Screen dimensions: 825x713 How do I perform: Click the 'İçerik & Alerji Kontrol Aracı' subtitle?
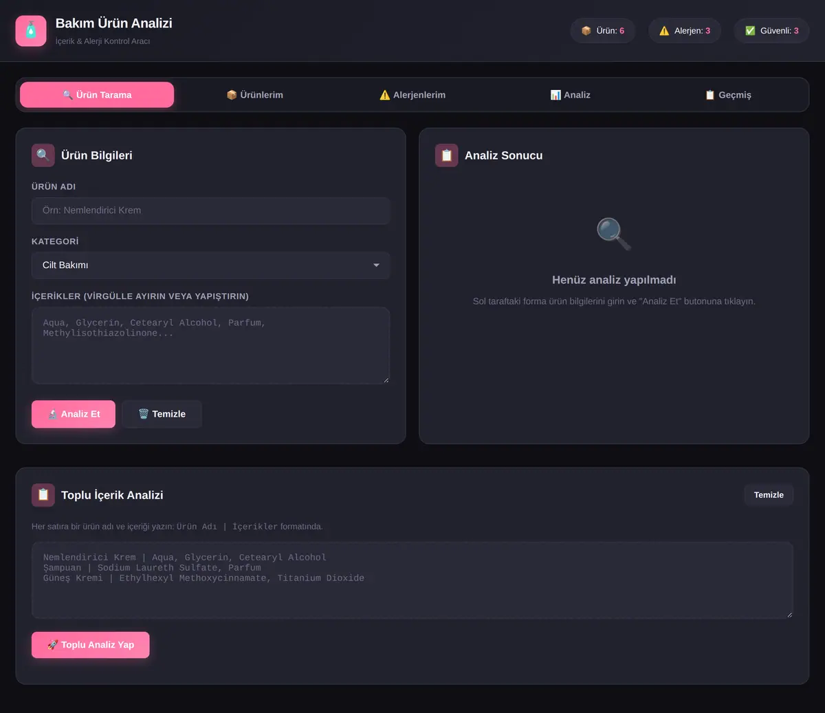click(103, 41)
